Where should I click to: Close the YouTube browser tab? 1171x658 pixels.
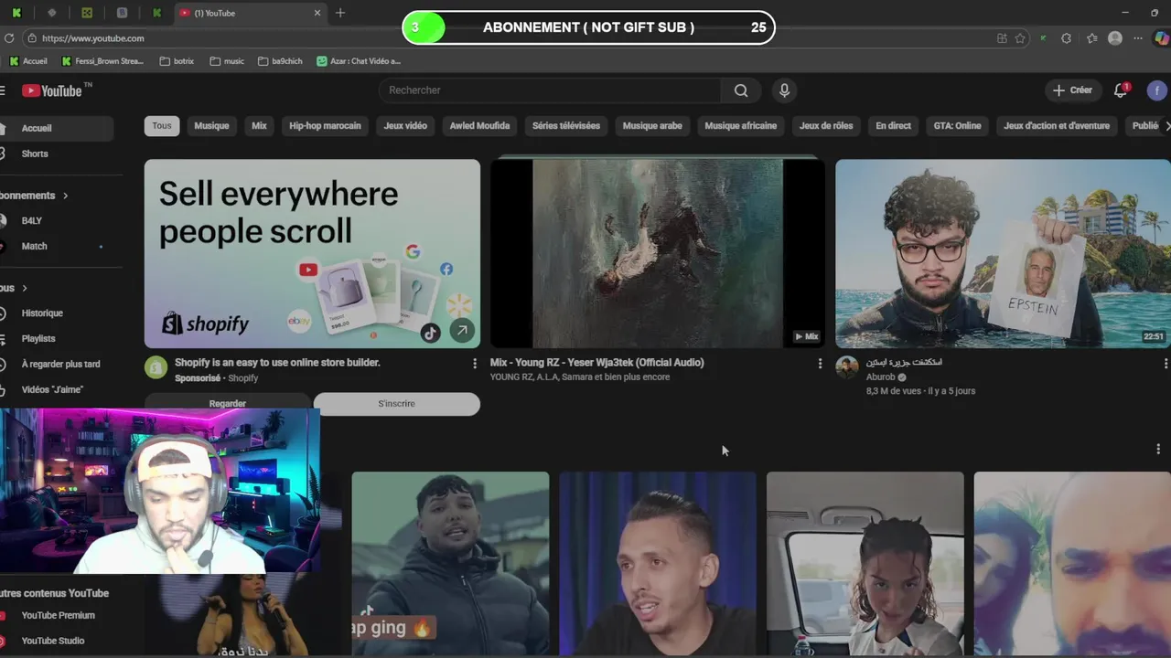tap(317, 13)
